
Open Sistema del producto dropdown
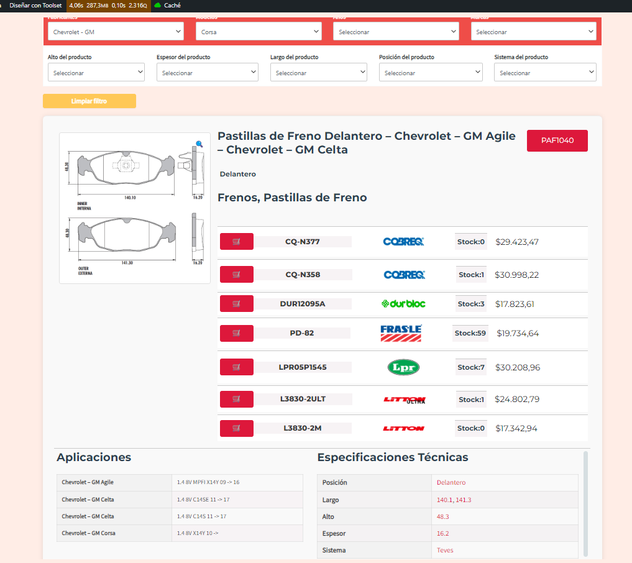click(546, 73)
